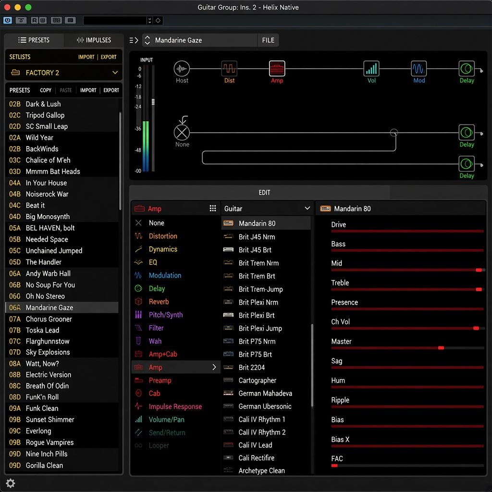The height and width of the screenshot is (492, 492).
Task: Click the collapse sidebar arrow icon
Action: point(134,40)
